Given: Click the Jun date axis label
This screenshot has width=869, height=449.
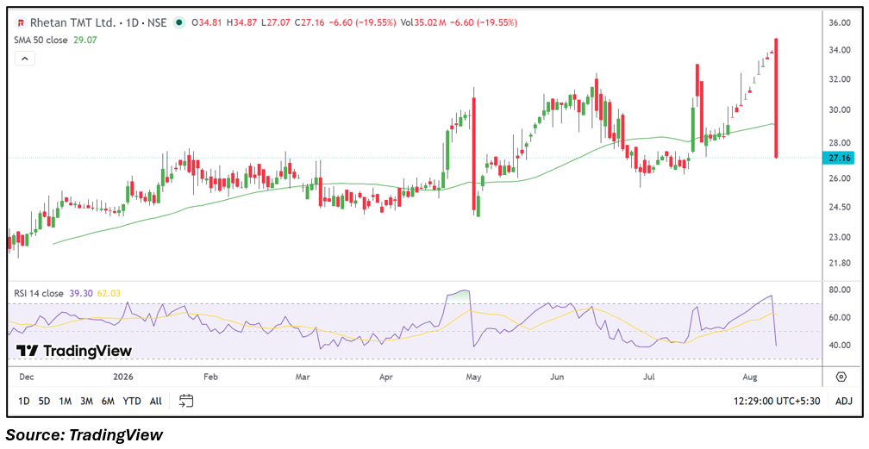Looking at the screenshot, I should point(558,377).
